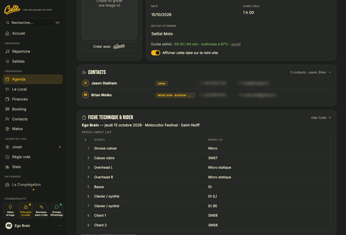
Task: Open Nouveau dans Culte sparkle tile
Action: click(41, 210)
